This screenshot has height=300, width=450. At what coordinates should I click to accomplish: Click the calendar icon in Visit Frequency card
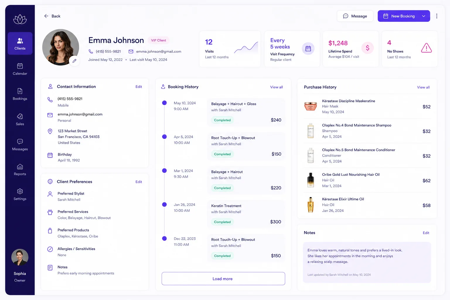(308, 49)
